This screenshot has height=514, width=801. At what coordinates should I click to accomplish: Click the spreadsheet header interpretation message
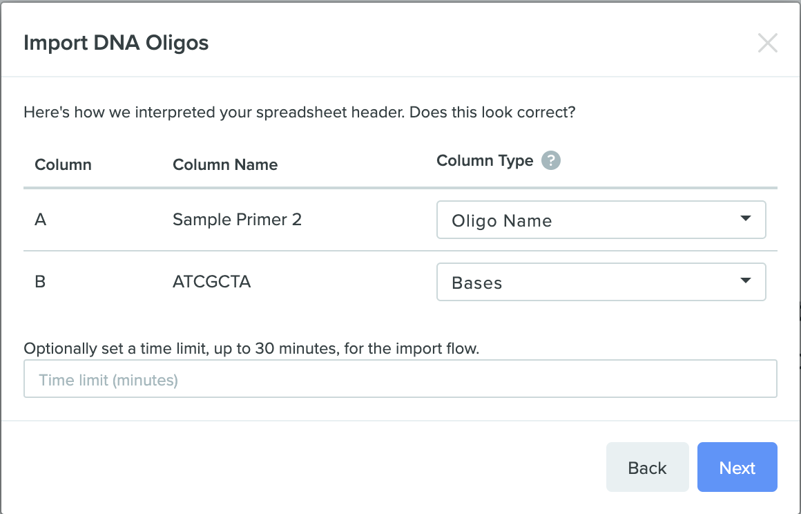[x=300, y=112]
